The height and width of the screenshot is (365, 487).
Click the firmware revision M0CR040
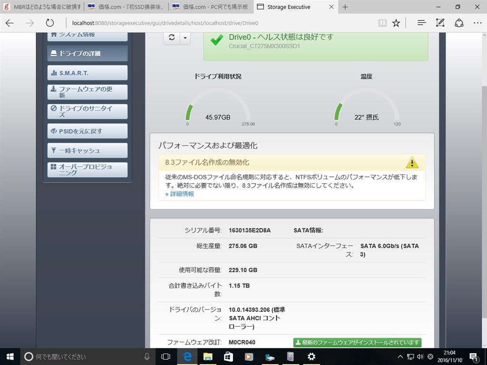tap(242, 342)
